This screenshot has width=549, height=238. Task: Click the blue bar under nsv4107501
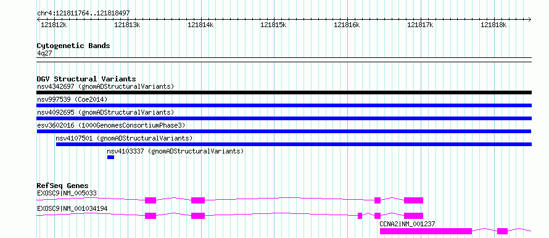(x=294, y=144)
